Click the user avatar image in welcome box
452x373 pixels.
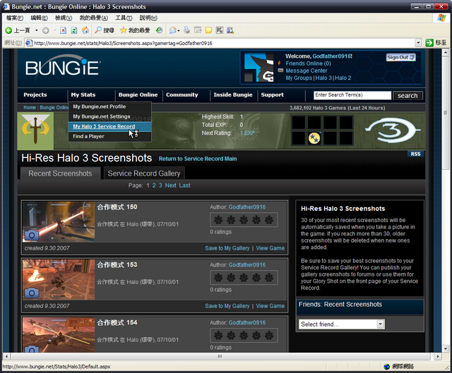[x=259, y=68]
